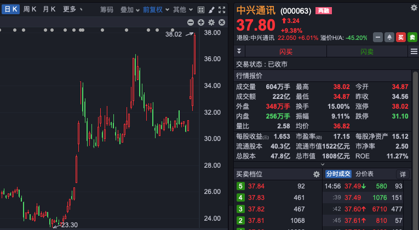Zoom out the K-line chart with minus icon
The height and width of the screenshot is (230, 419).
191,22
